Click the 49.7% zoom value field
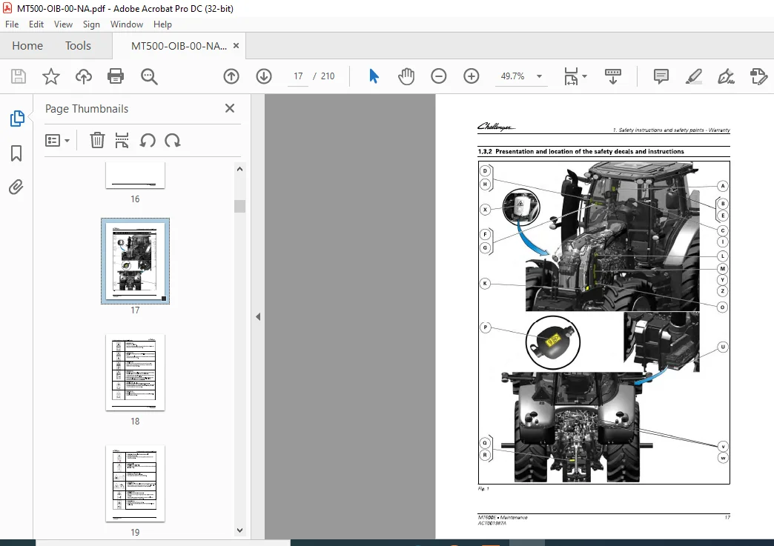Viewport: 774px width, 546px height. point(512,76)
